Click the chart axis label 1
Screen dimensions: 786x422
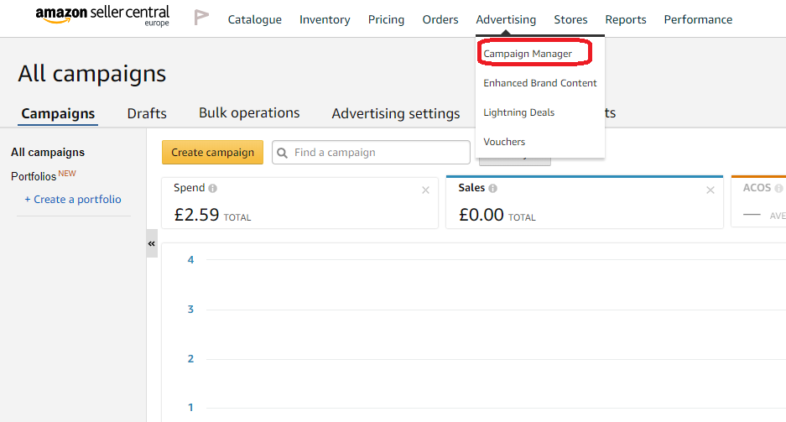190,408
